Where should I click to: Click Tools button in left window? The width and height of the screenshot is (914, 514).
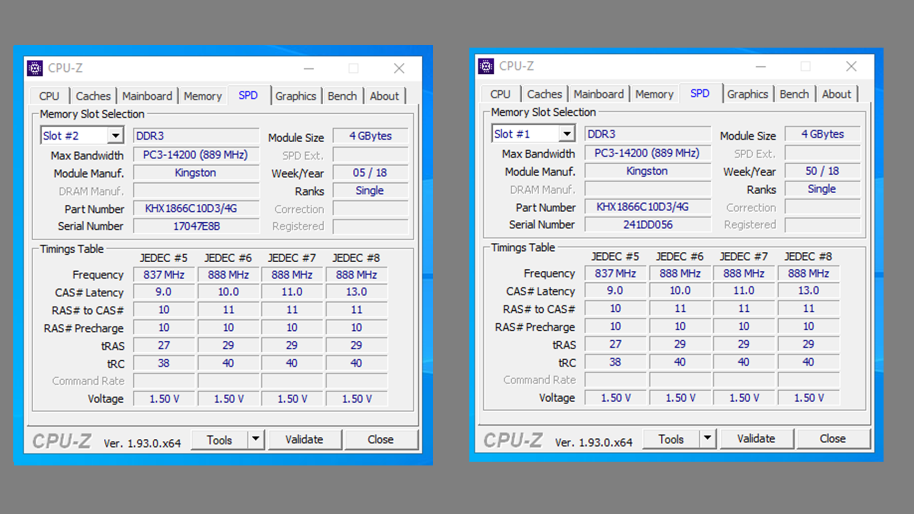tap(219, 440)
